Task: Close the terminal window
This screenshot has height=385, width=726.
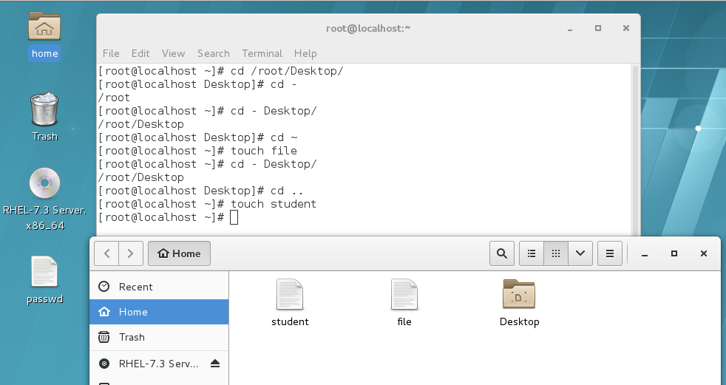Action: (x=626, y=29)
